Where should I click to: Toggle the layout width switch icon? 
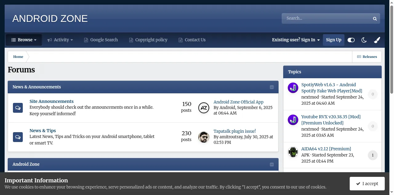point(351,40)
